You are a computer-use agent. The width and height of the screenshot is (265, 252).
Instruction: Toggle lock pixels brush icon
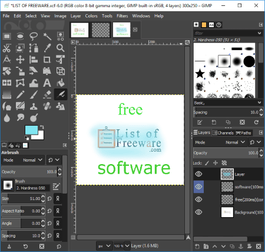[x=207, y=163]
